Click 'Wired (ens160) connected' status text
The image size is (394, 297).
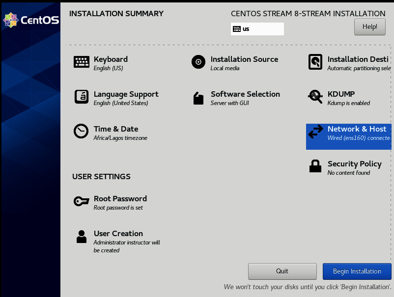pyautogui.click(x=359, y=138)
